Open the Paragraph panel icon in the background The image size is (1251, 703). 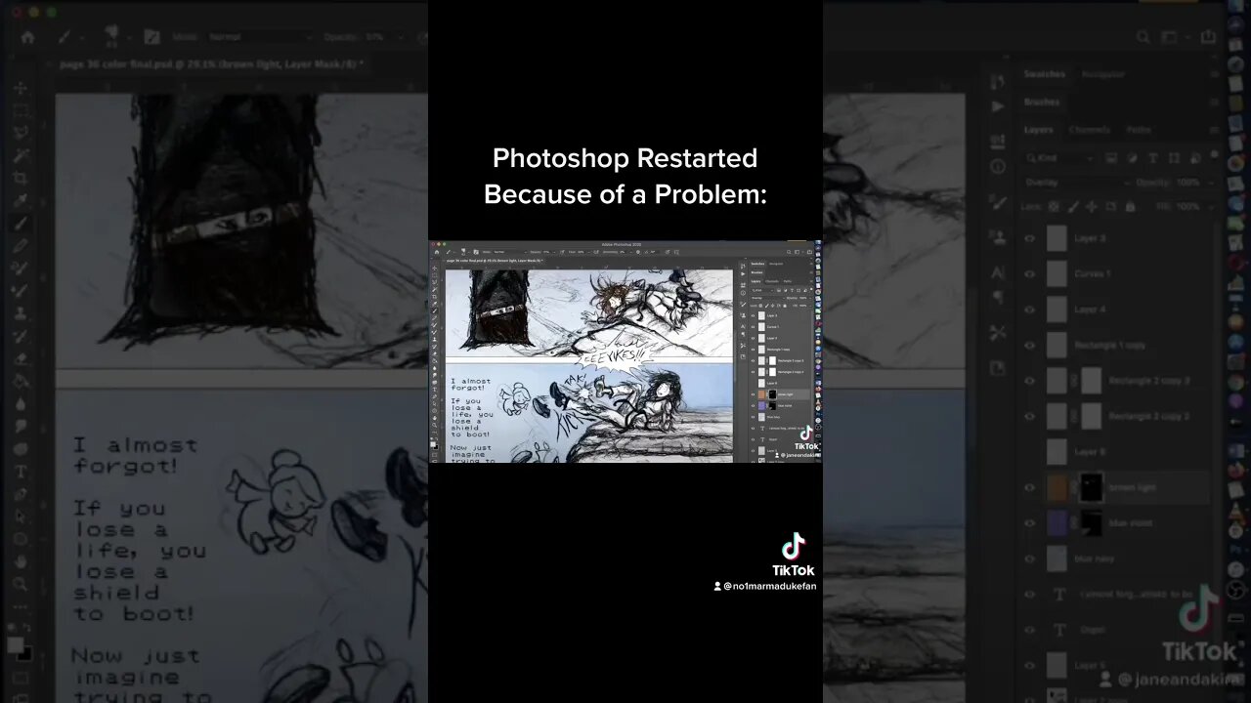[x=997, y=297]
